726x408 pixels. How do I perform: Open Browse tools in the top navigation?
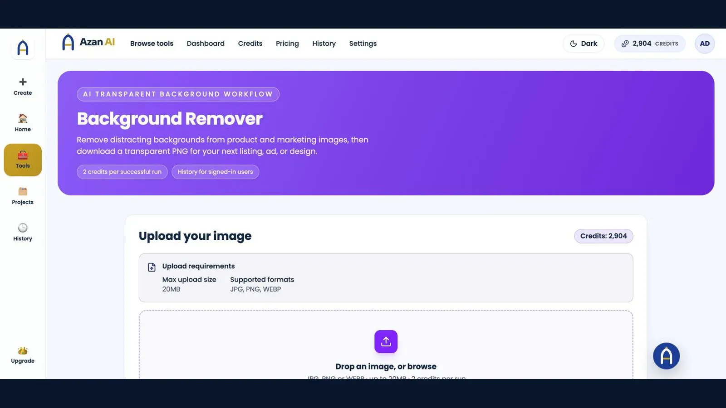click(152, 44)
